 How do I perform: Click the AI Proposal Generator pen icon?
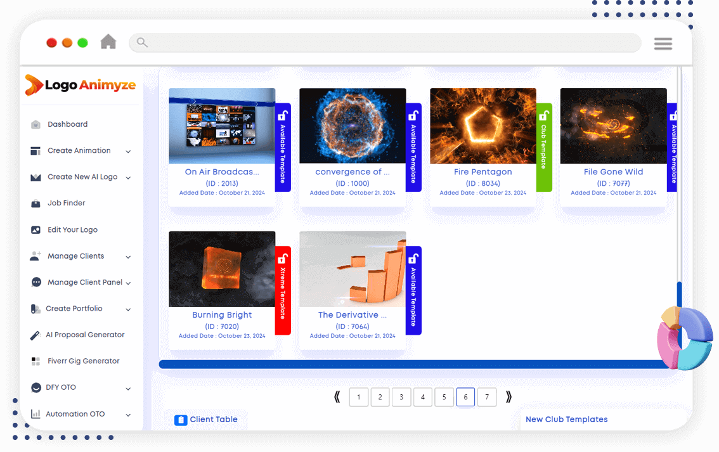[36, 335]
